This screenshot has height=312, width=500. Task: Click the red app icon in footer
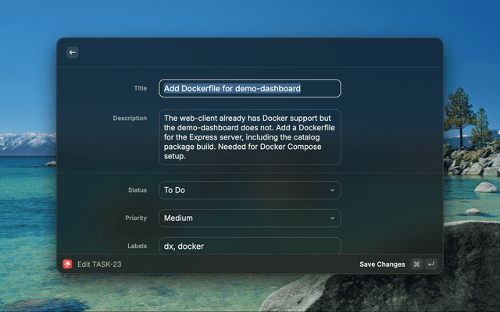[x=68, y=264]
